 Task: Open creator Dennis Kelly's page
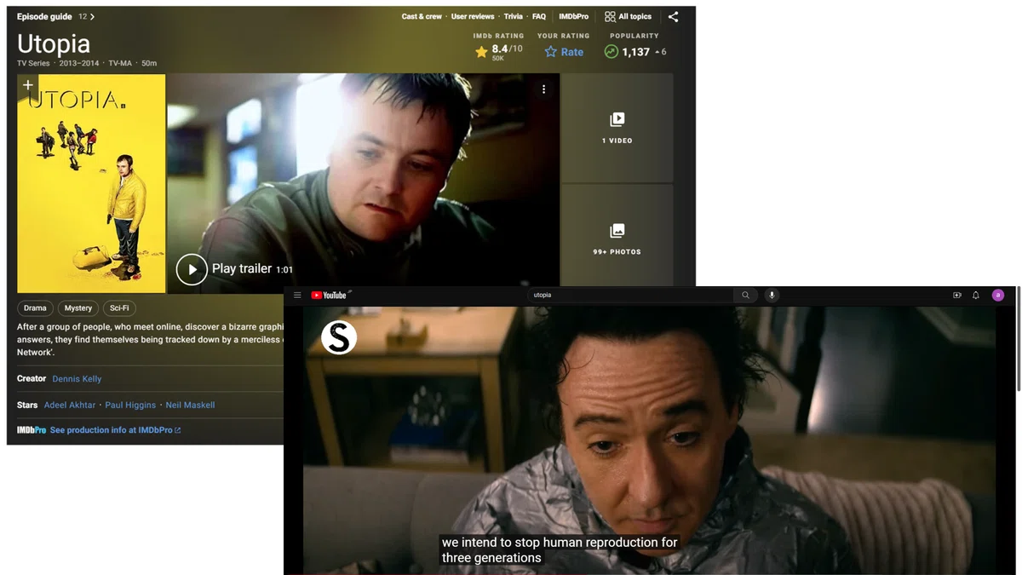tap(77, 379)
